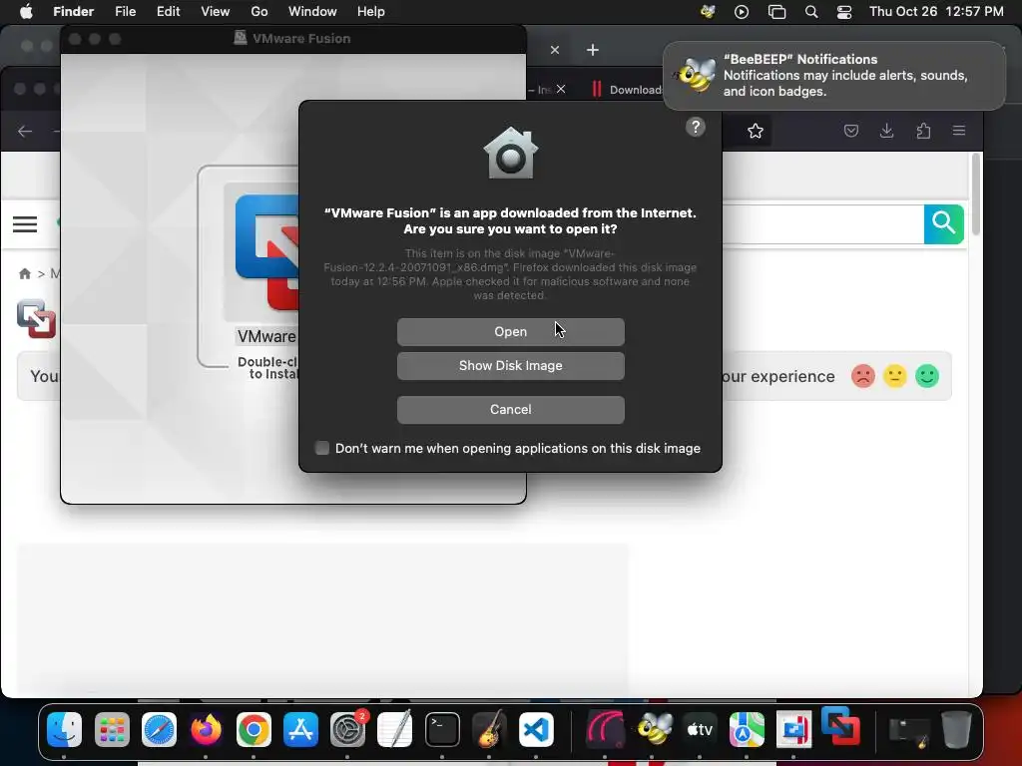Open the Help menu

tap(371, 12)
